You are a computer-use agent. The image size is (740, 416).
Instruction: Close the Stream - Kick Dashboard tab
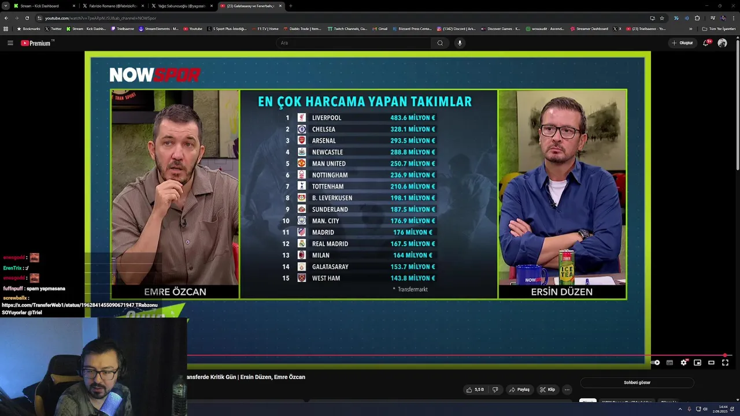(x=73, y=6)
